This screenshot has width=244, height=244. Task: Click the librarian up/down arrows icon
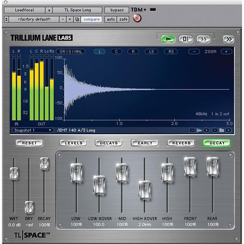[x=6, y=20]
